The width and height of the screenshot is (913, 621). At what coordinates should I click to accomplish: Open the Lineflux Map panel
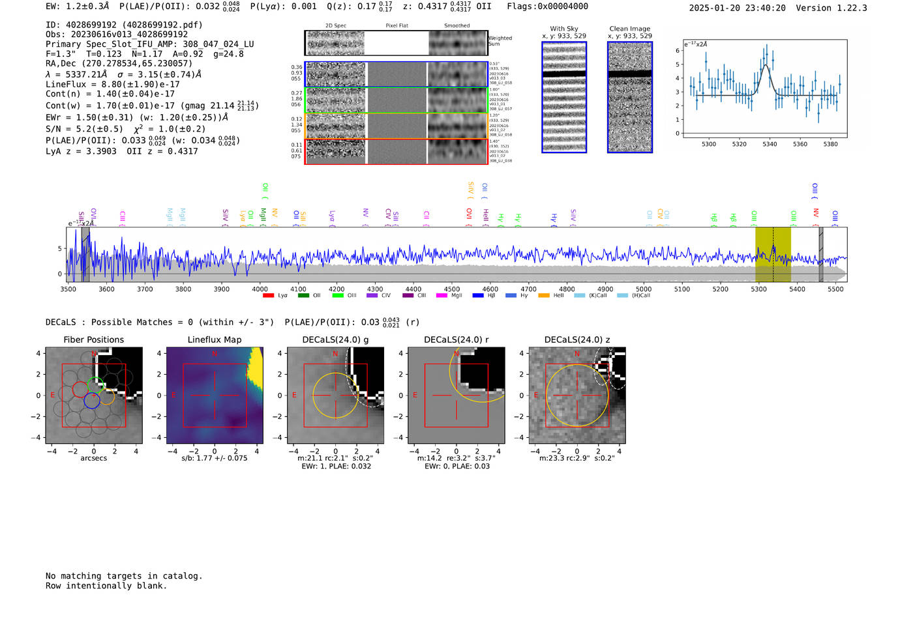(x=215, y=396)
